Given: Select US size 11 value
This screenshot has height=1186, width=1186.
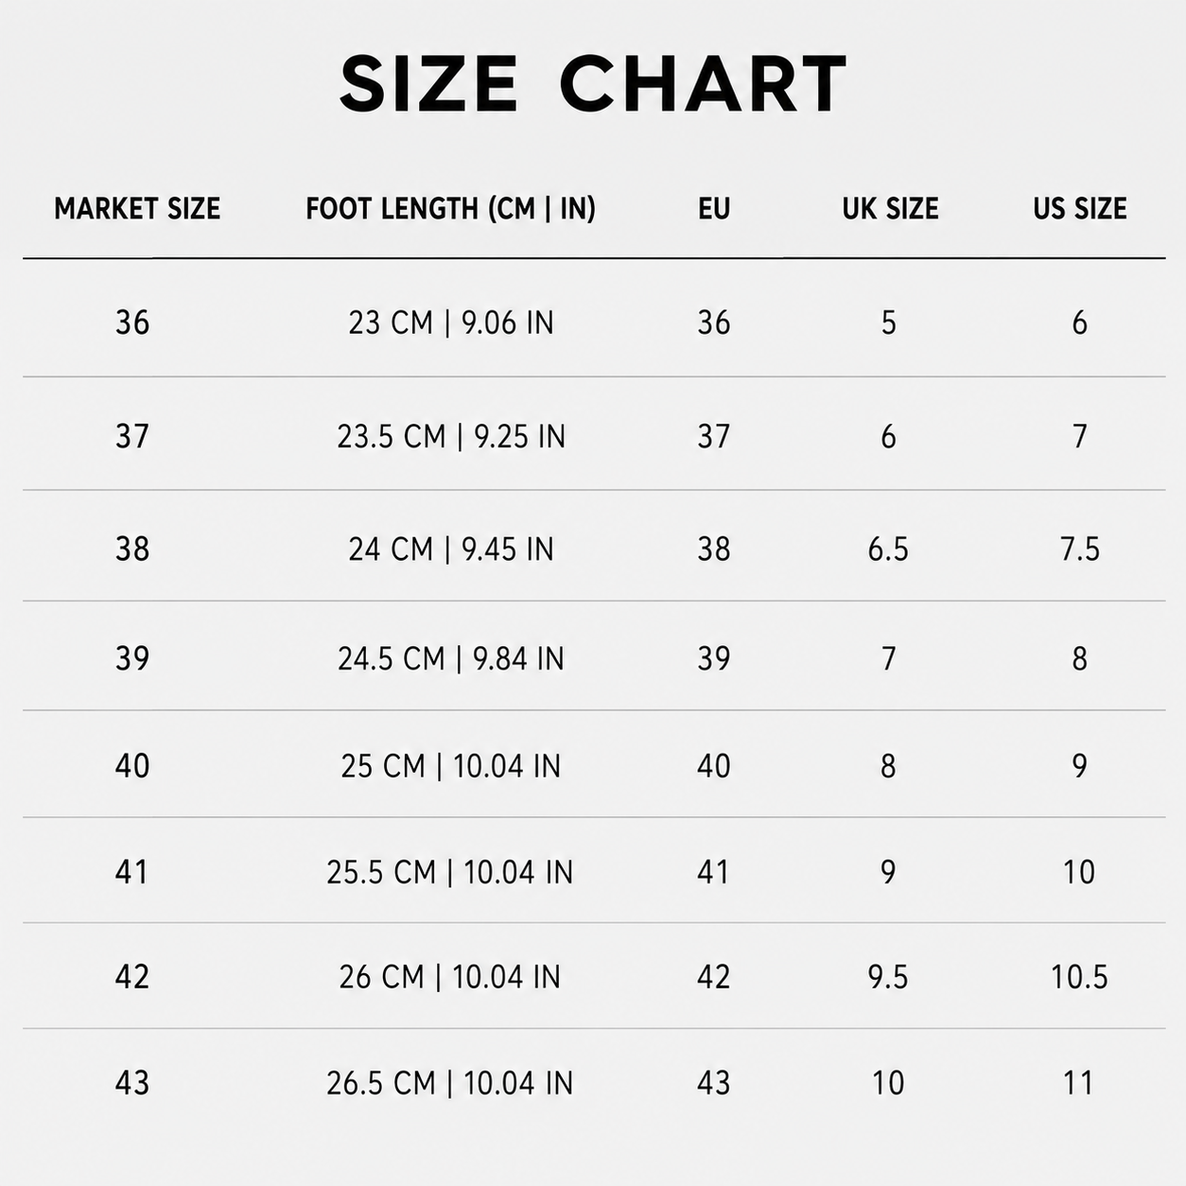Looking at the screenshot, I should pos(1079,1083).
